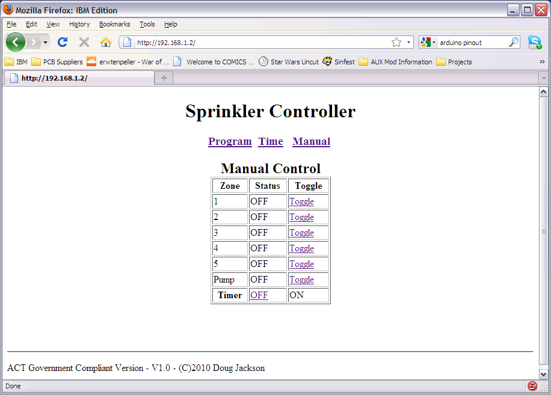The width and height of the screenshot is (551, 395).
Task: Show more bookmarks with the chevron
Action: [x=542, y=62]
